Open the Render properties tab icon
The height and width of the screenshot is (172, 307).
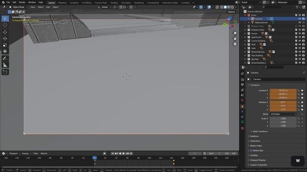click(242, 80)
